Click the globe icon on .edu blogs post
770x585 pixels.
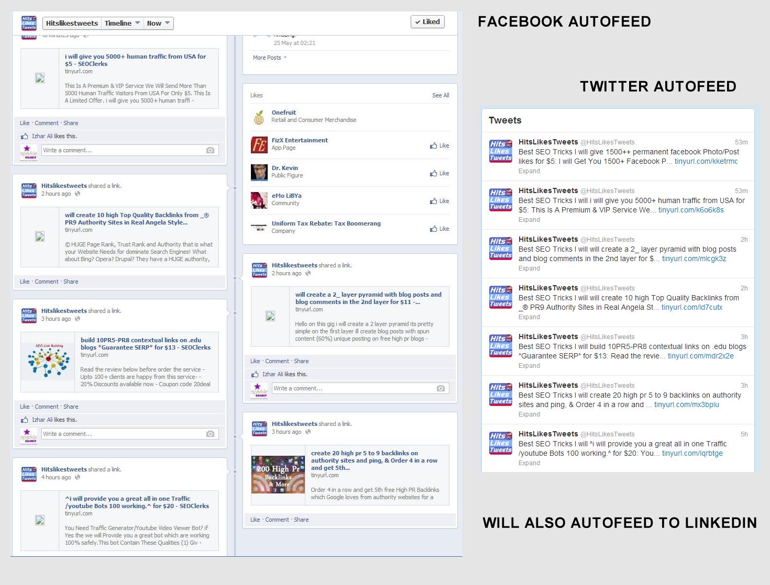(x=78, y=319)
